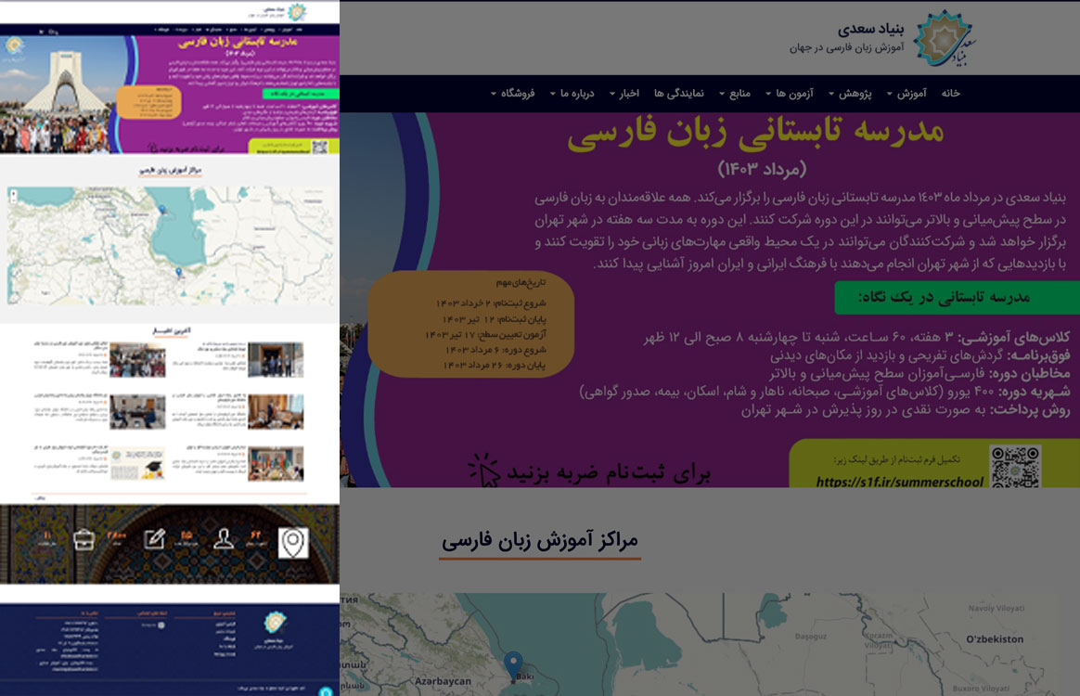Image resolution: width=1080 pixels, height=696 pixels.
Task: Click the pencil-and-paper icon in the statistics strip
Action: (154, 539)
